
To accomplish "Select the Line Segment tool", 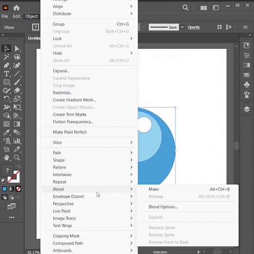I will [x=17, y=74].
